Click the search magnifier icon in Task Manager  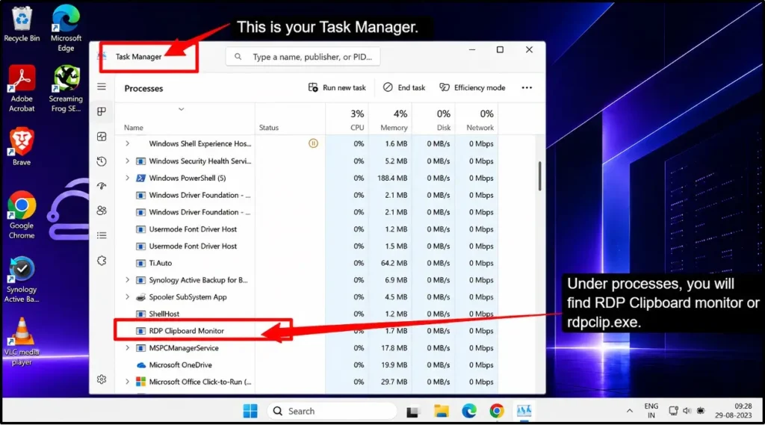tap(238, 57)
